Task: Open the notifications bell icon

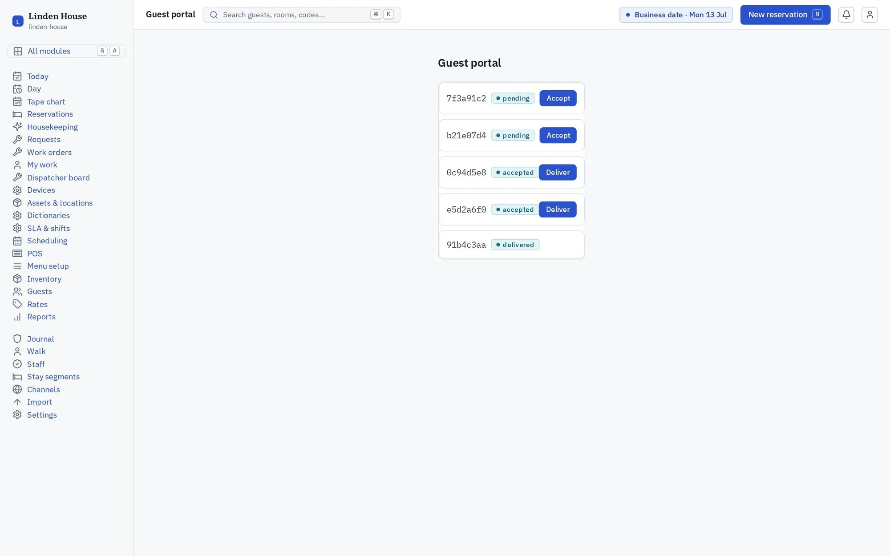Action: click(x=846, y=15)
